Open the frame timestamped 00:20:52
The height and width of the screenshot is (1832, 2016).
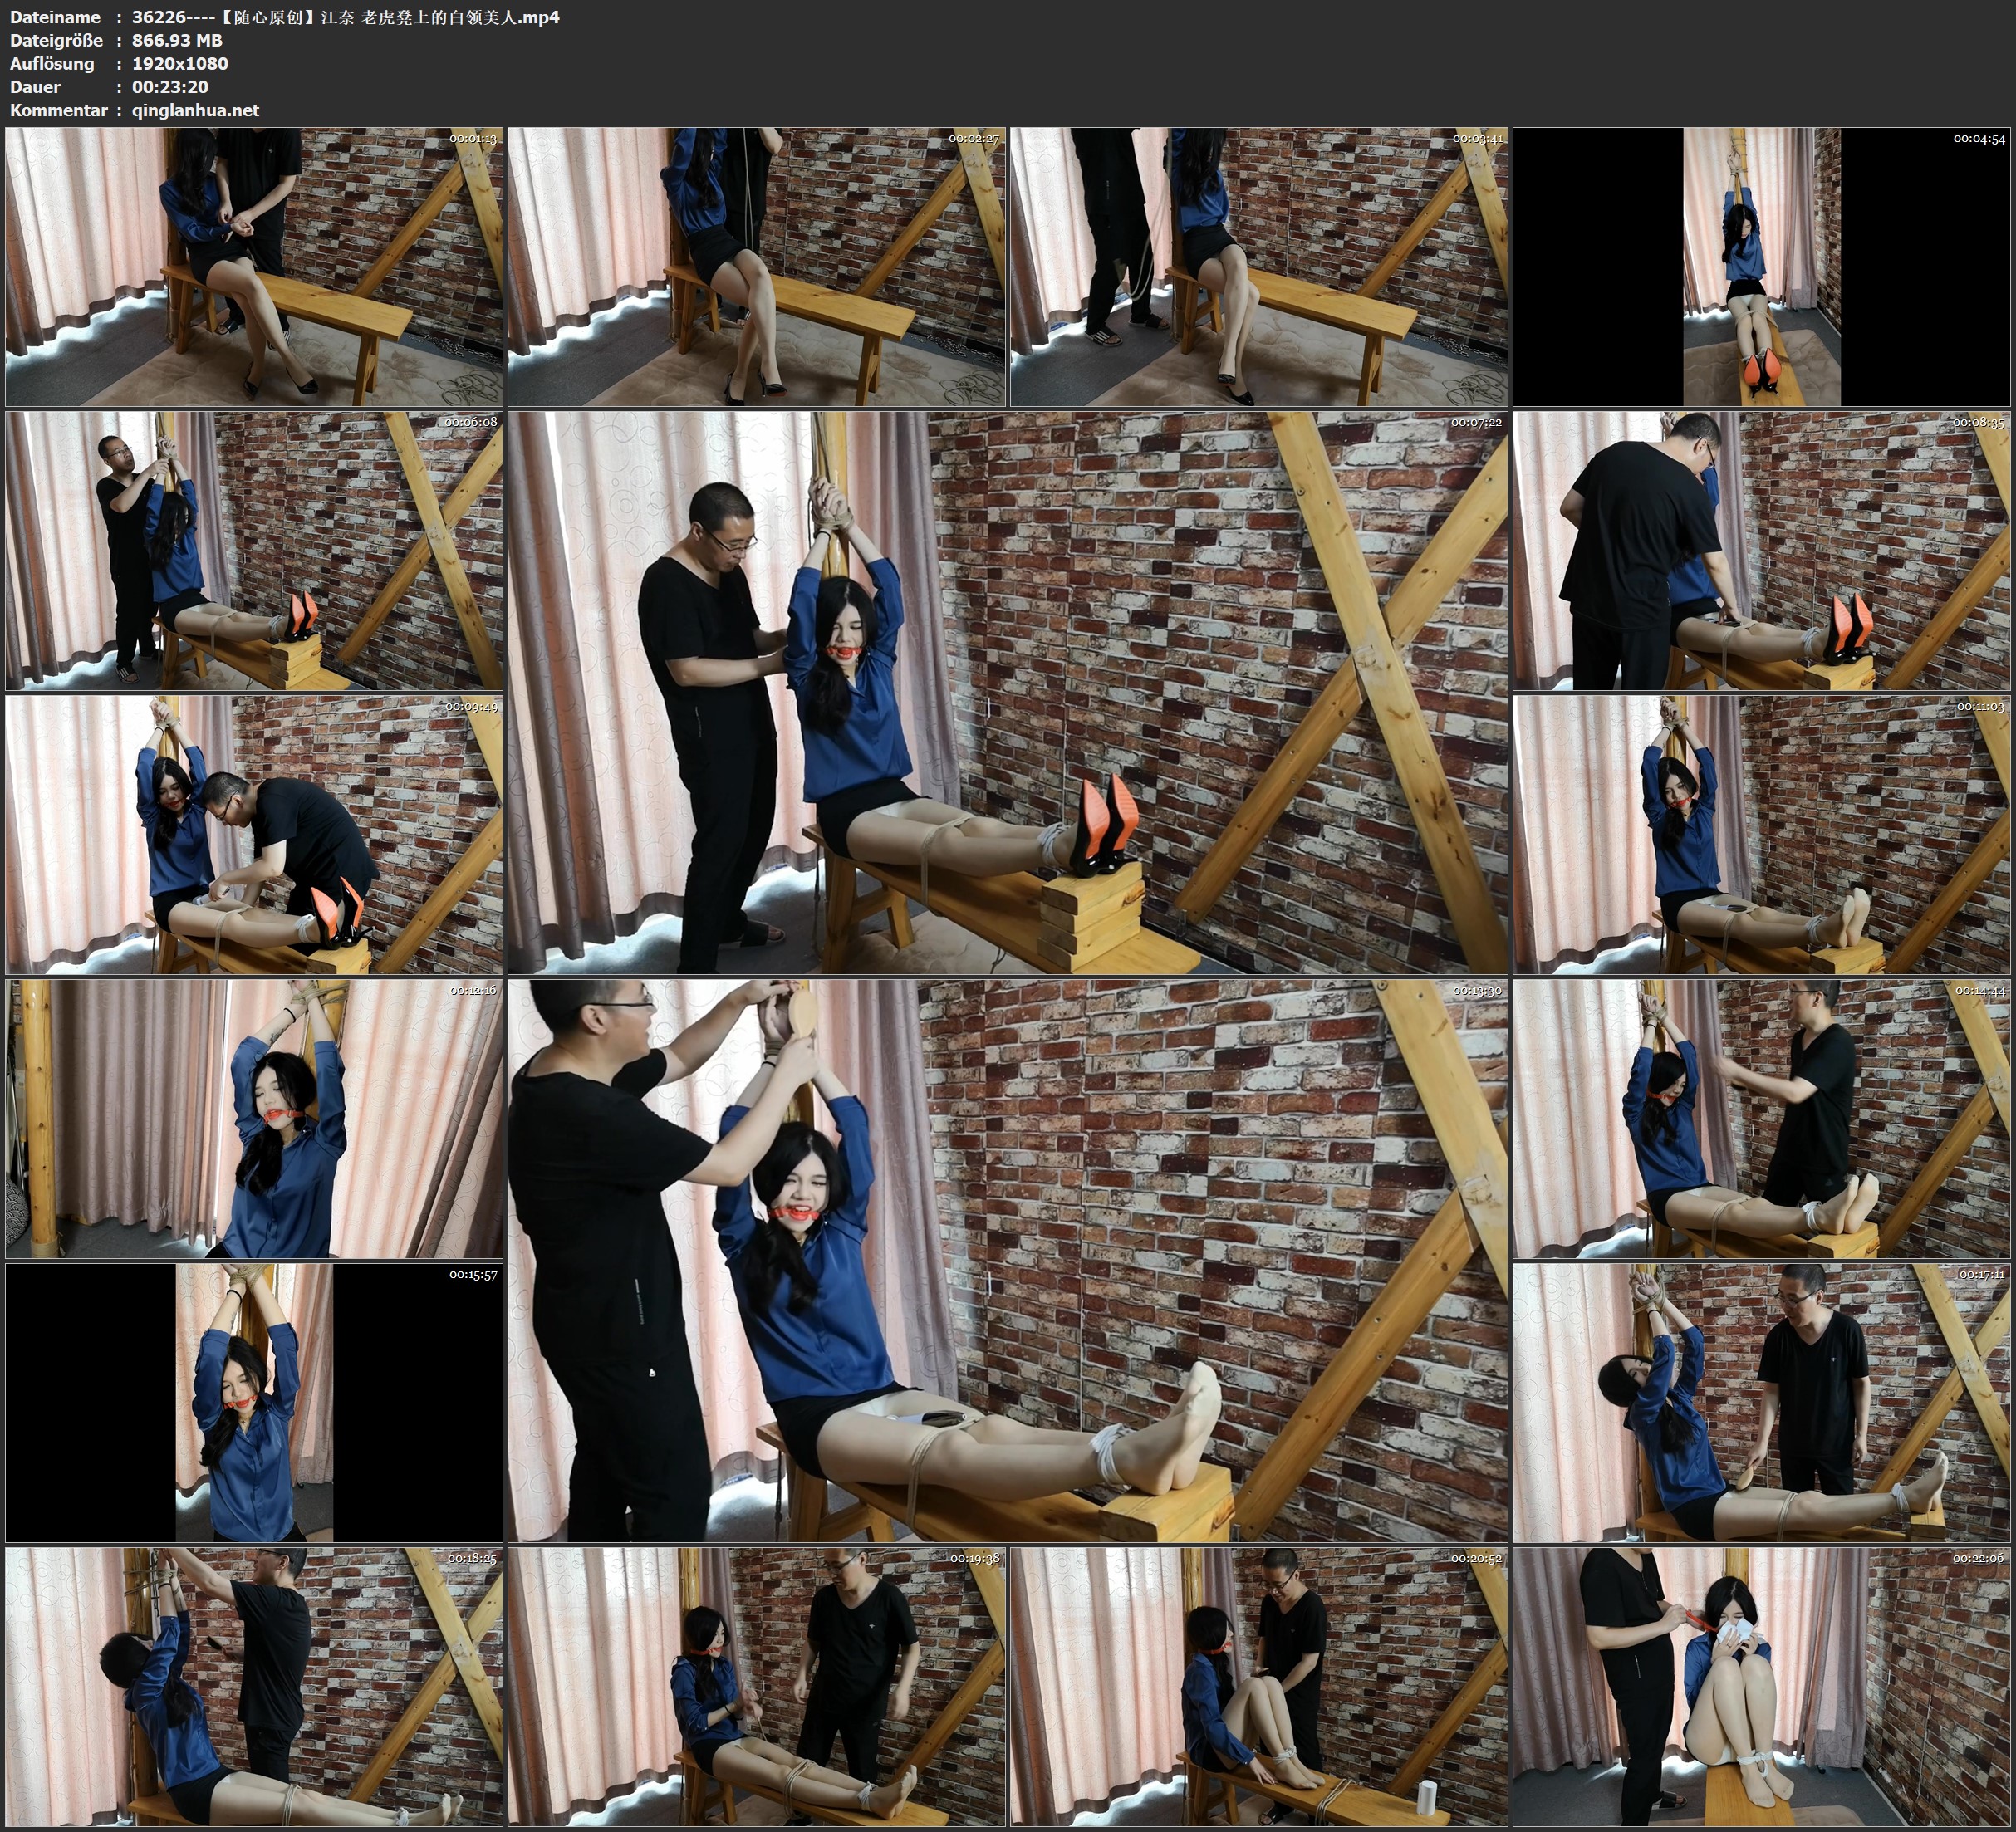(1259, 1687)
